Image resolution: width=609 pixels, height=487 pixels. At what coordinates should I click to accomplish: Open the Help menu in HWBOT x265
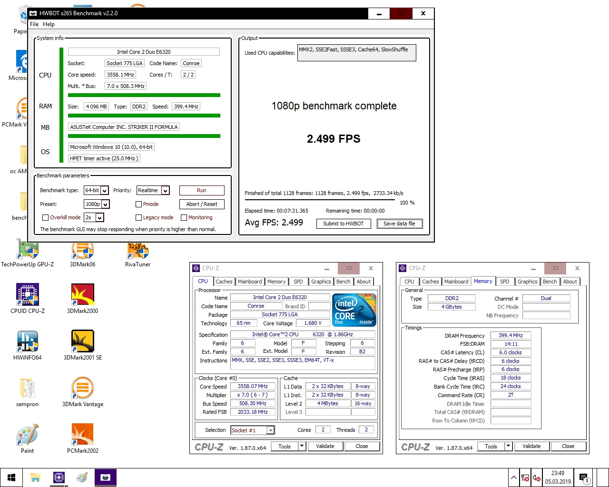(49, 24)
